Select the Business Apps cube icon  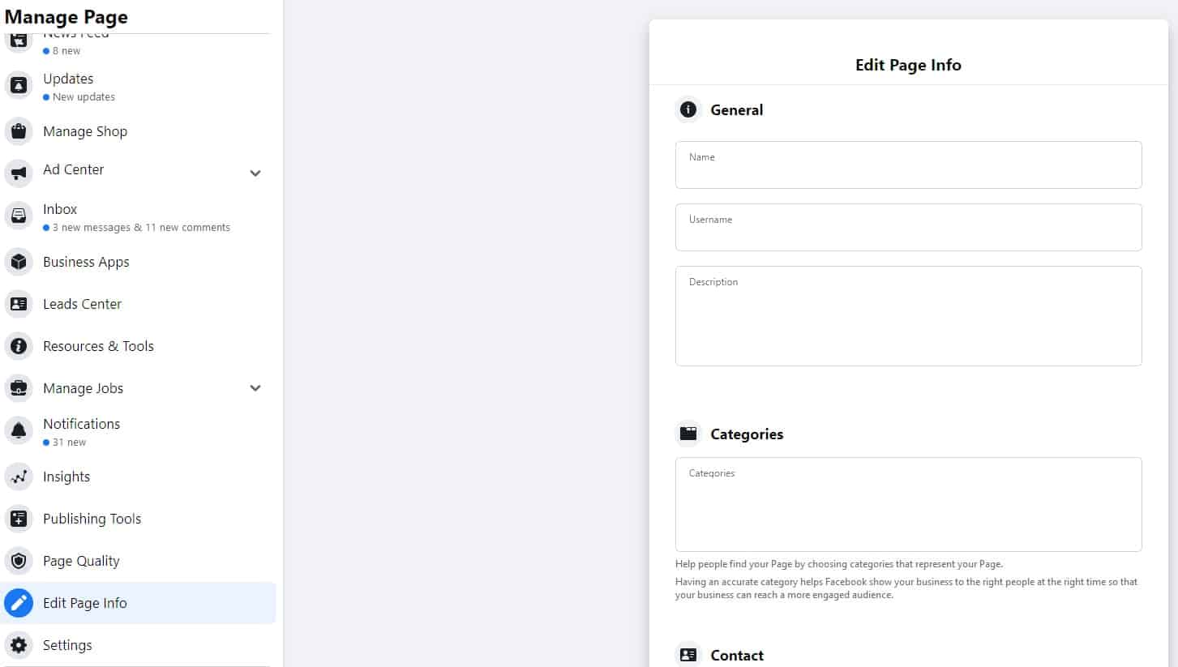(x=19, y=262)
